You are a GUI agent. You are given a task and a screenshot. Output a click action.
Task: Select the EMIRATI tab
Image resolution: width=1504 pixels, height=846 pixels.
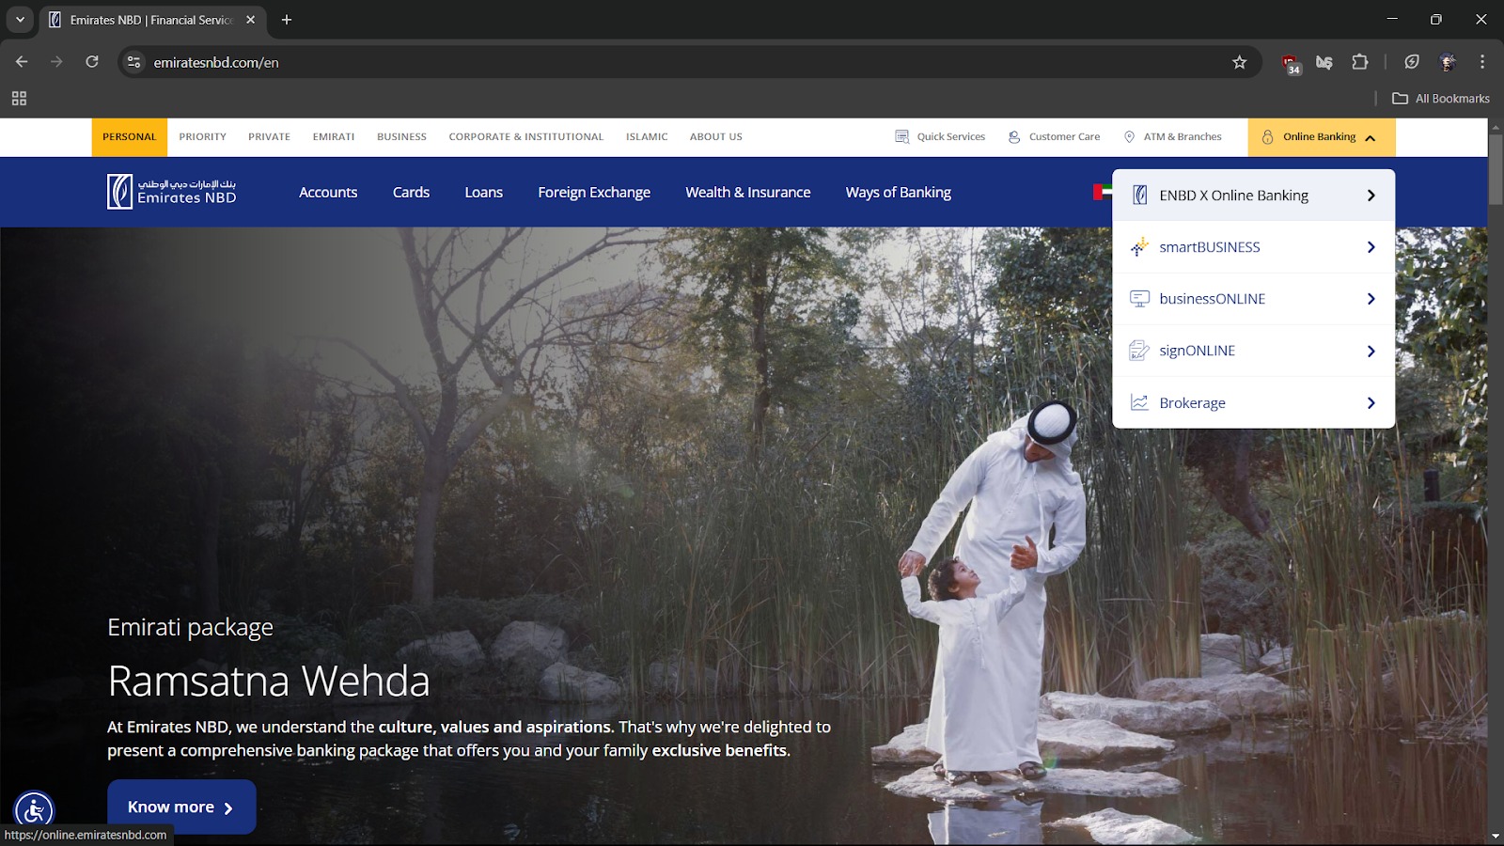334,137
